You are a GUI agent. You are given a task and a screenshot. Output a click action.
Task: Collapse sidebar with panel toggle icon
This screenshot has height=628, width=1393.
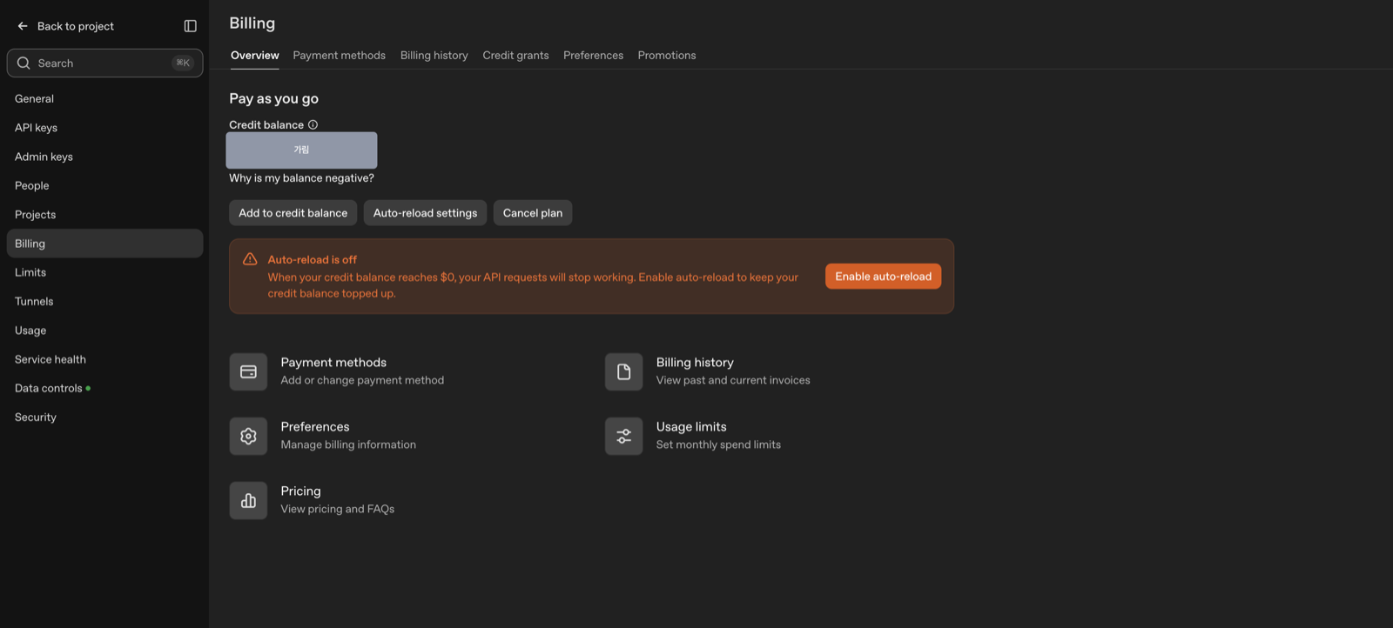click(x=190, y=26)
